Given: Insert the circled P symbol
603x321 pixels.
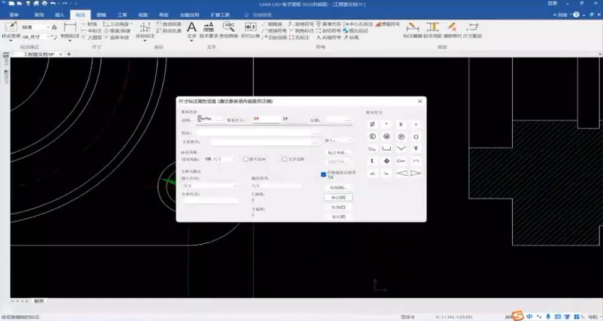Looking at the screenshot, I should click(401, 137).
